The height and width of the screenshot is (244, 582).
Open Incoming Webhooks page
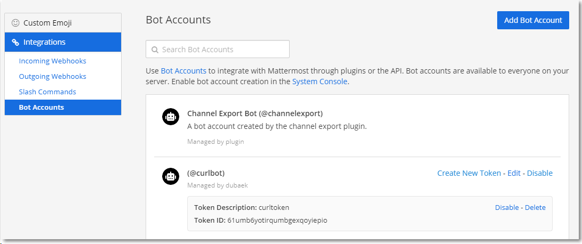[52, 61]
